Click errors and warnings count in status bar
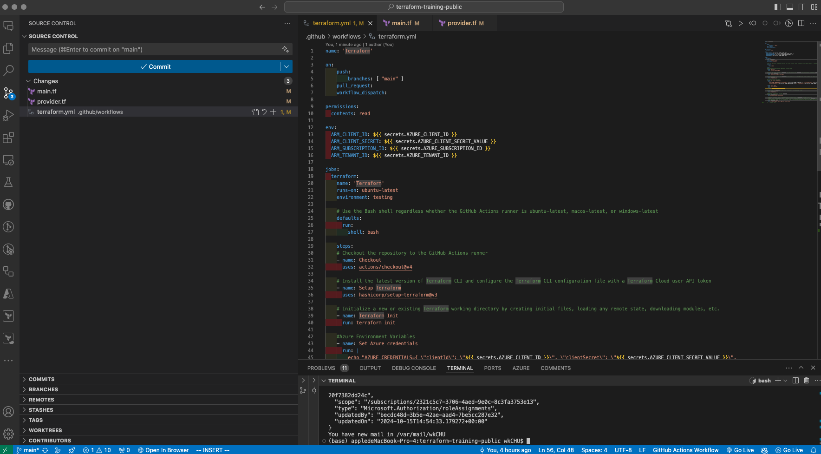The height and width of the screenshot is (454, 821). tap(97, 450)
